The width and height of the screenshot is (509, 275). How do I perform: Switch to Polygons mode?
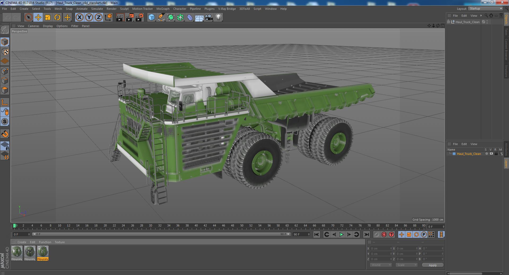coord(5,90)
